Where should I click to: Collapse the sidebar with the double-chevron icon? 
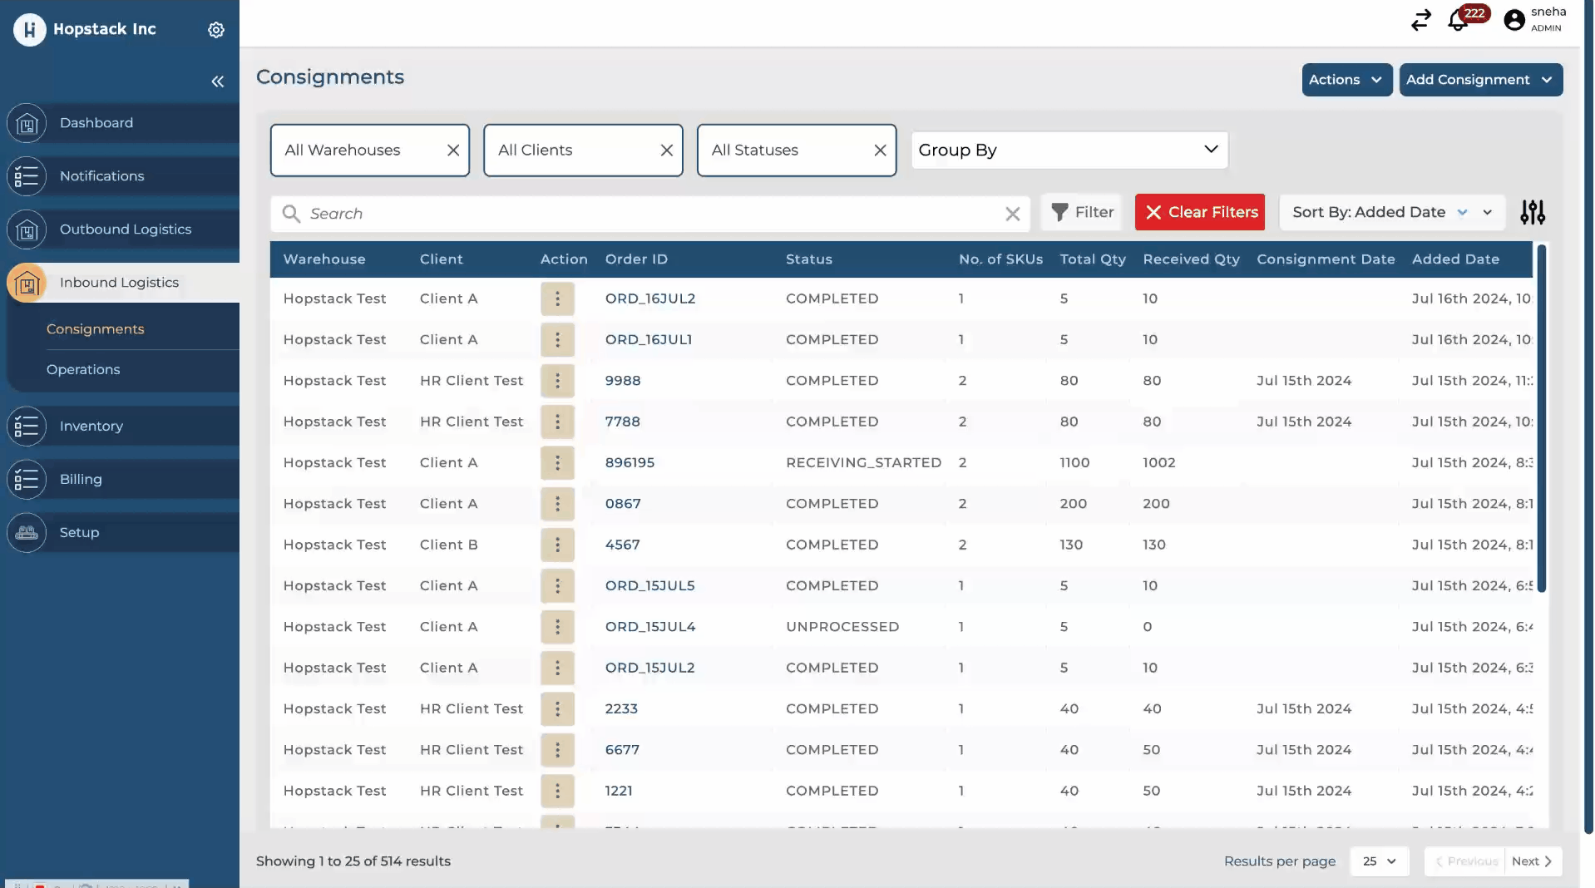pos(218,81)
